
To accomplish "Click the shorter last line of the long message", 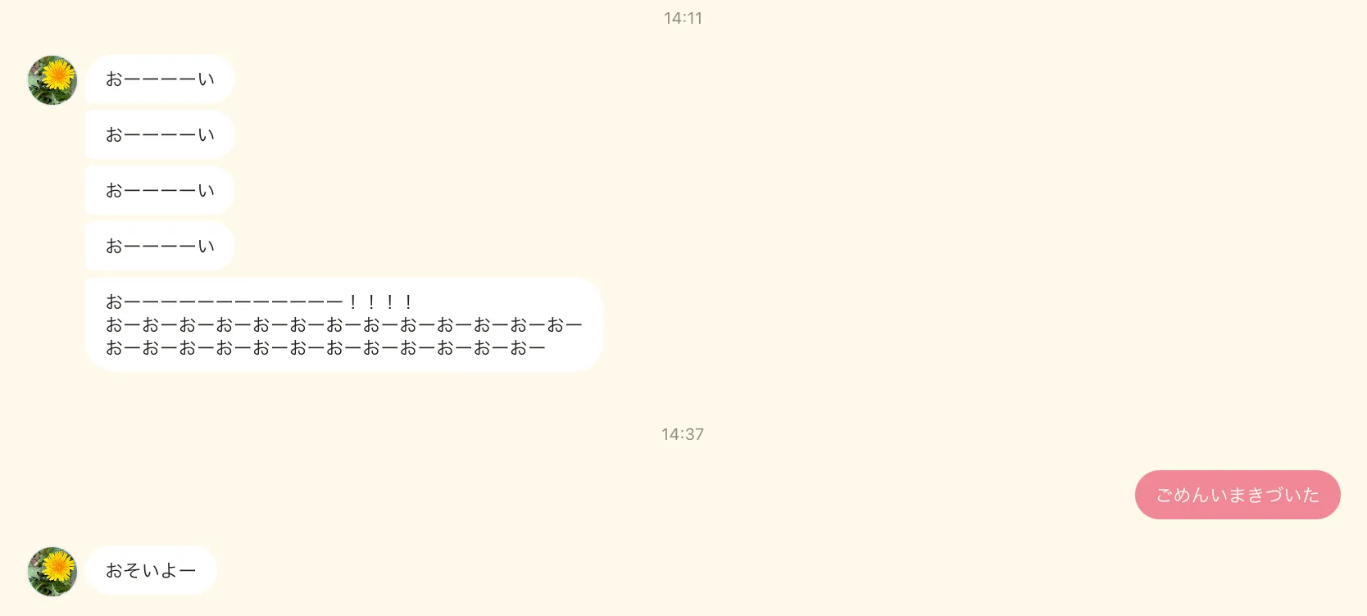I will (325, 348).
